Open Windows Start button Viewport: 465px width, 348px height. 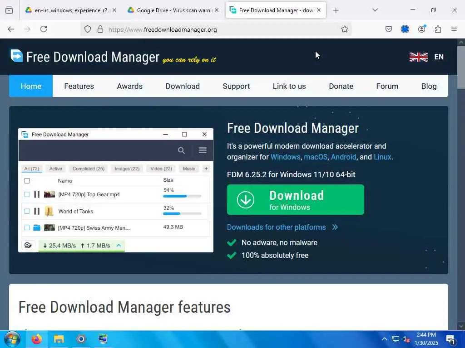click(12, 339)
